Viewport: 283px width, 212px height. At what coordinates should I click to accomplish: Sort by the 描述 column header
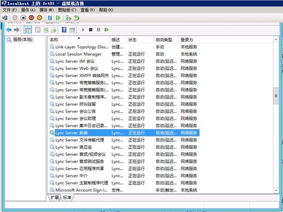pyautogui.click(x=118, y=40)
